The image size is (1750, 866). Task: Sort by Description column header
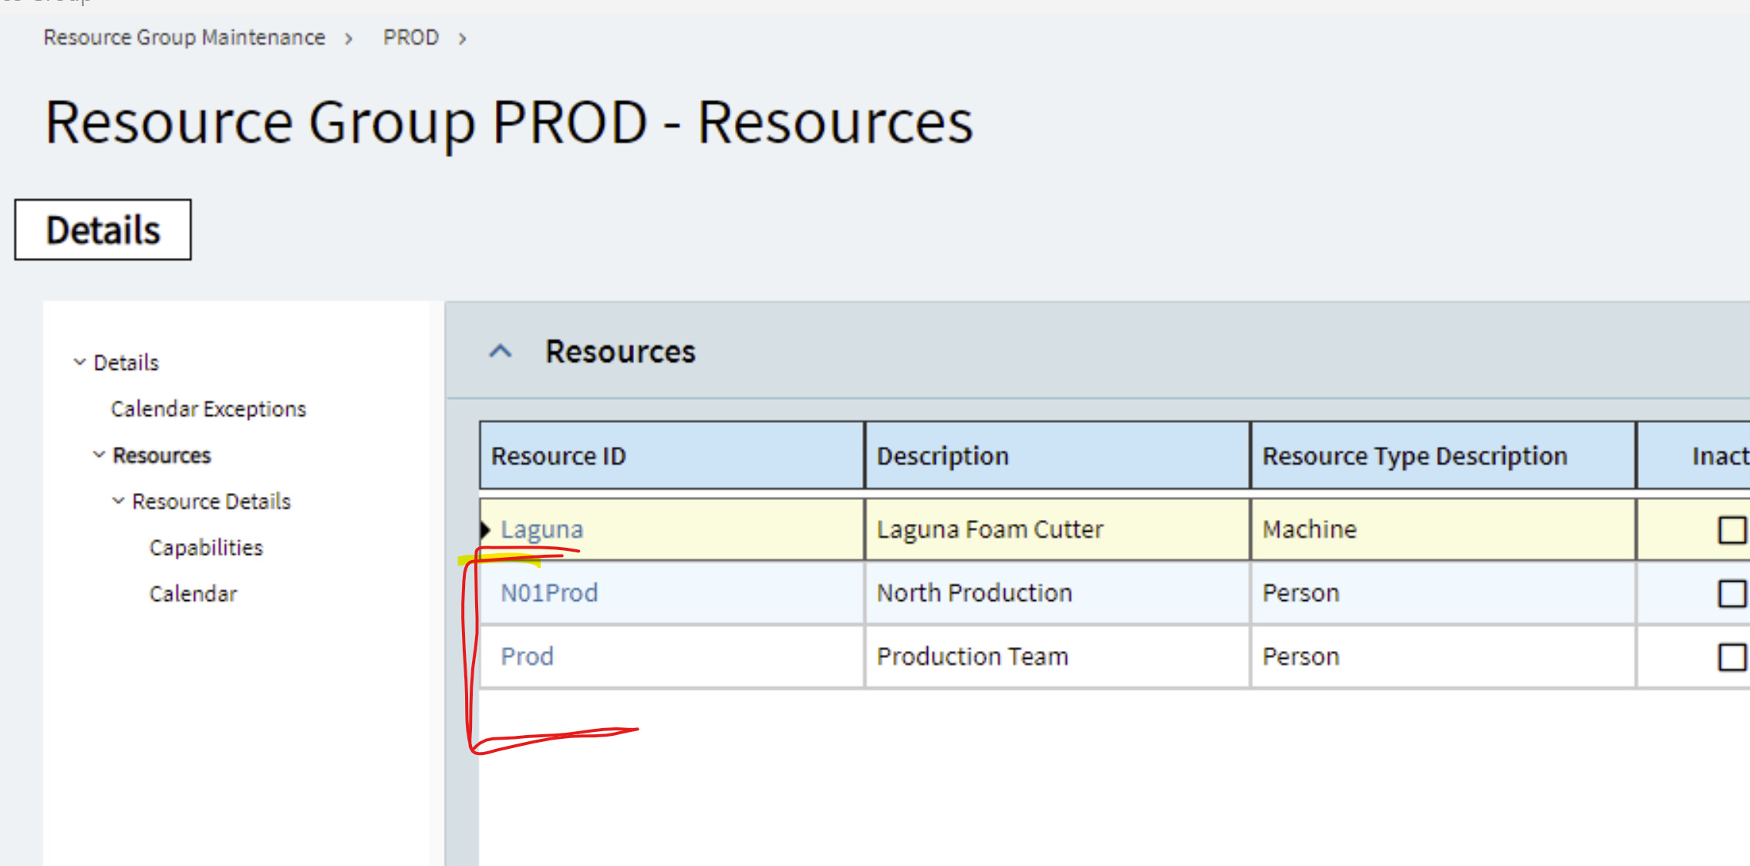coord(942,456)
